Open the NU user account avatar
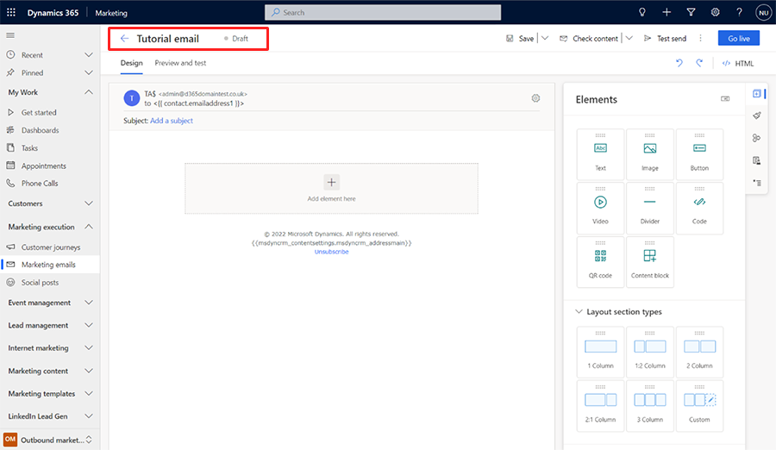This screenshot has width=776, height=450. (763, 13)
